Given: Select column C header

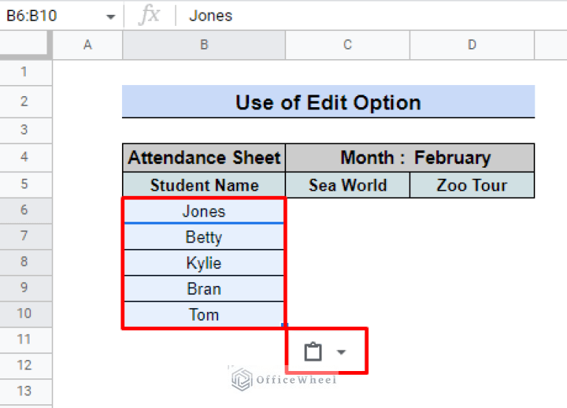Looking at the screenshot, I should click(347, 45).
